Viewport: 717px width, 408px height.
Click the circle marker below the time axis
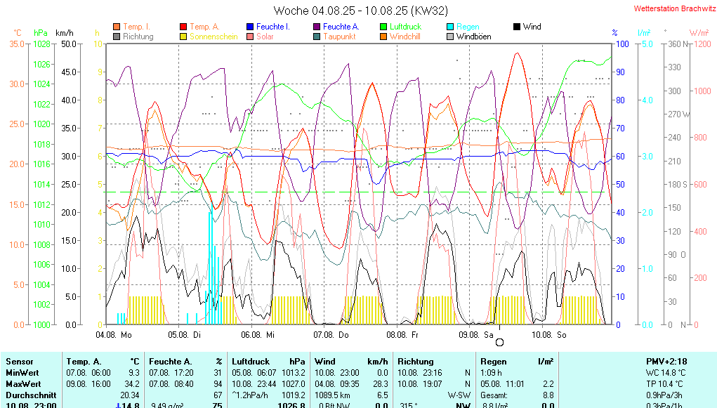499,342
